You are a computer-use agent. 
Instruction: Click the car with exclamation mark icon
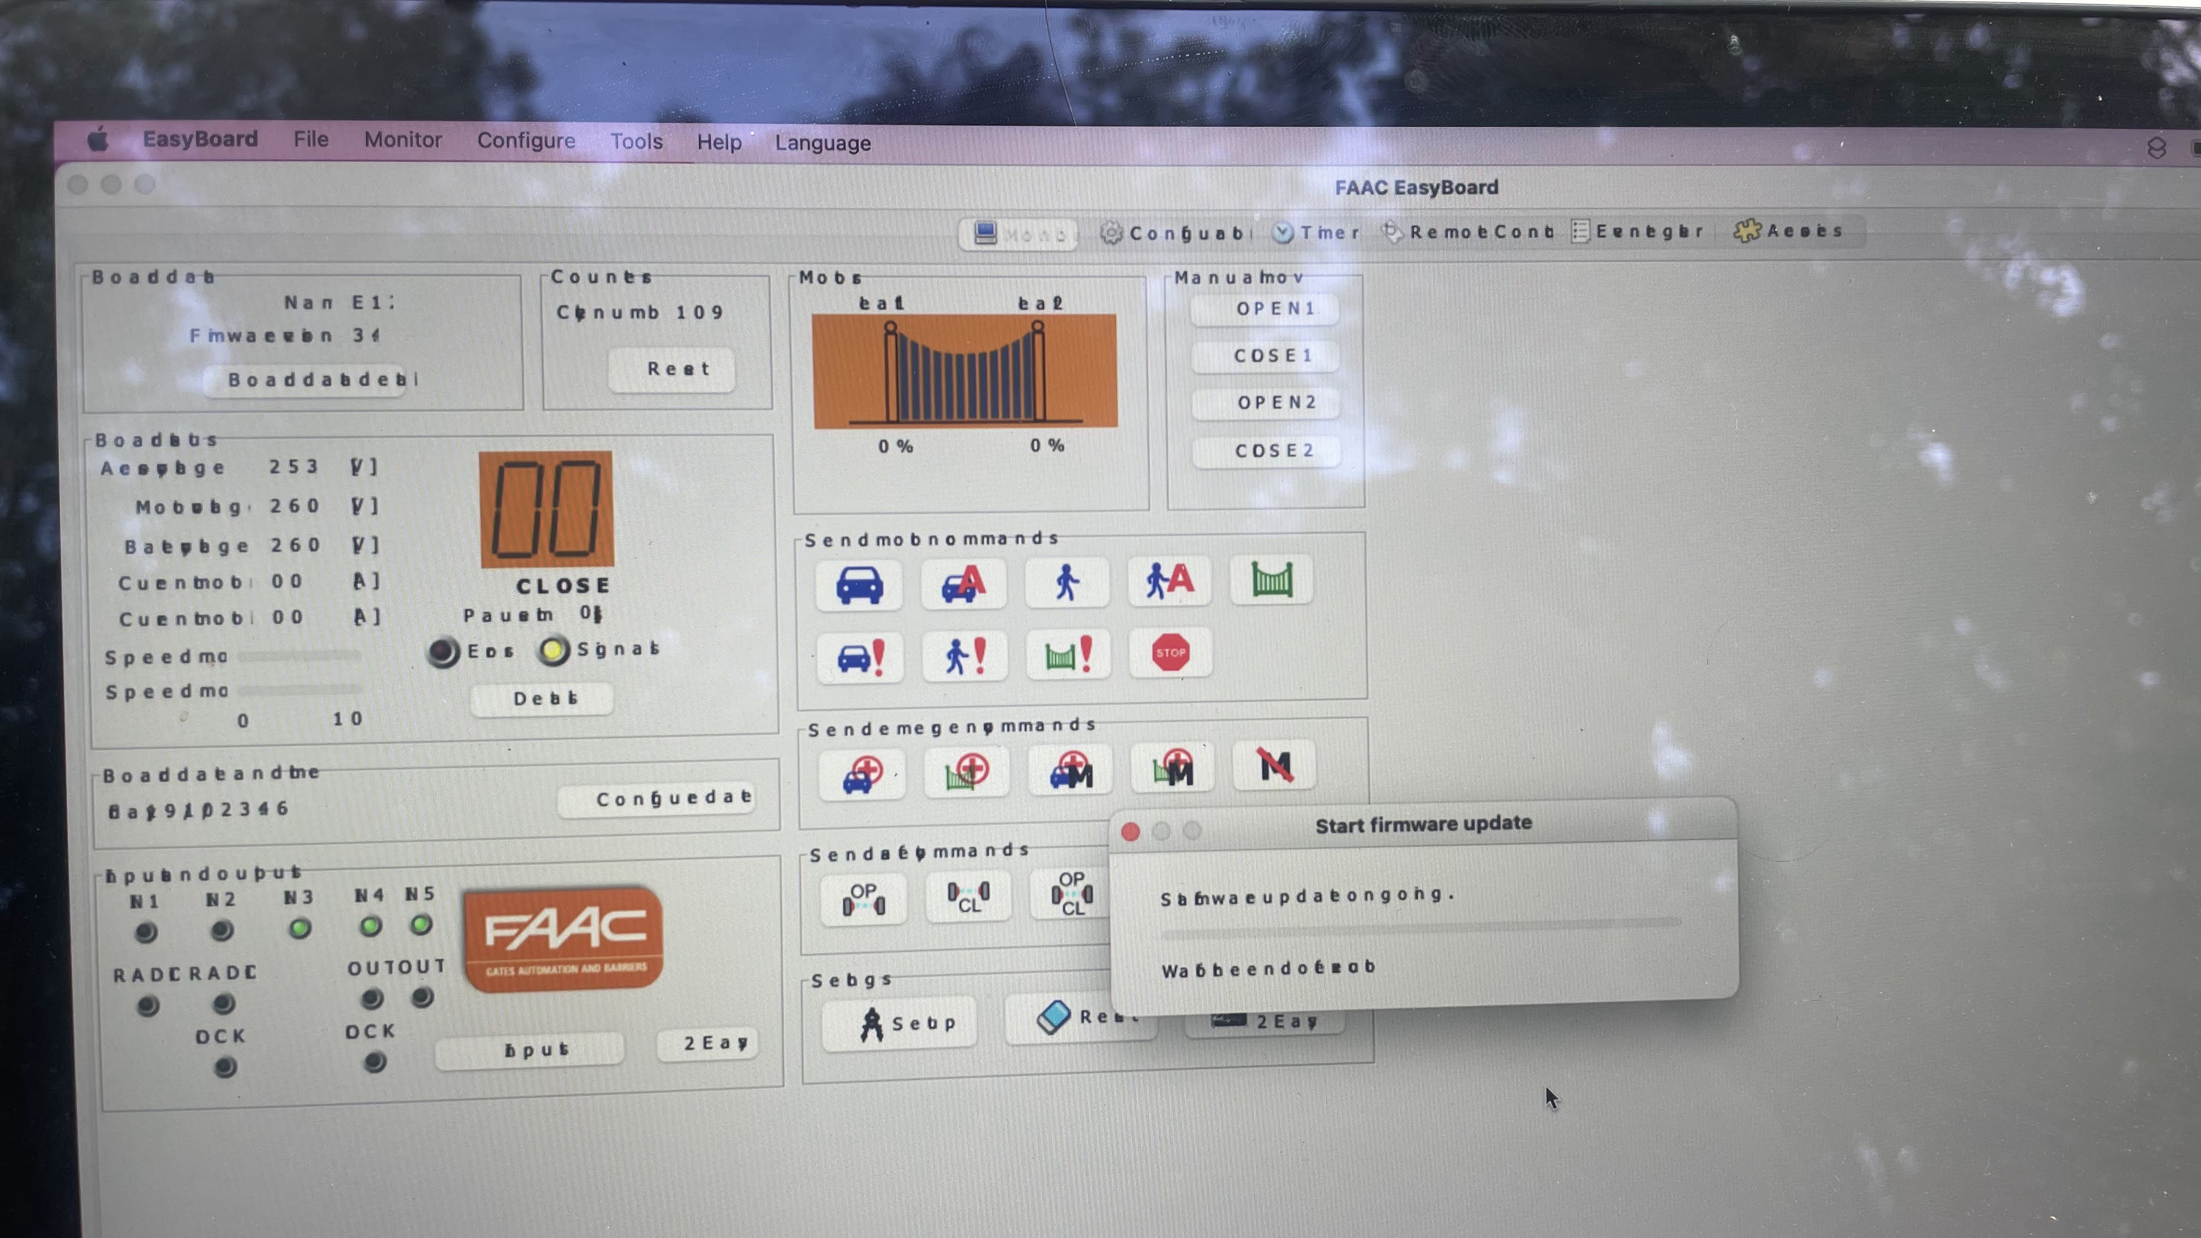(860, 657)
